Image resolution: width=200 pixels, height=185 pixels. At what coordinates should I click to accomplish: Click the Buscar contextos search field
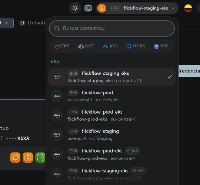coord(112,28)
